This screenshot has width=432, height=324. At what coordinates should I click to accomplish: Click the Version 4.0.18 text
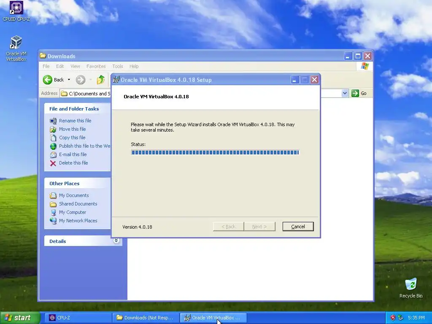click(137, 227)
